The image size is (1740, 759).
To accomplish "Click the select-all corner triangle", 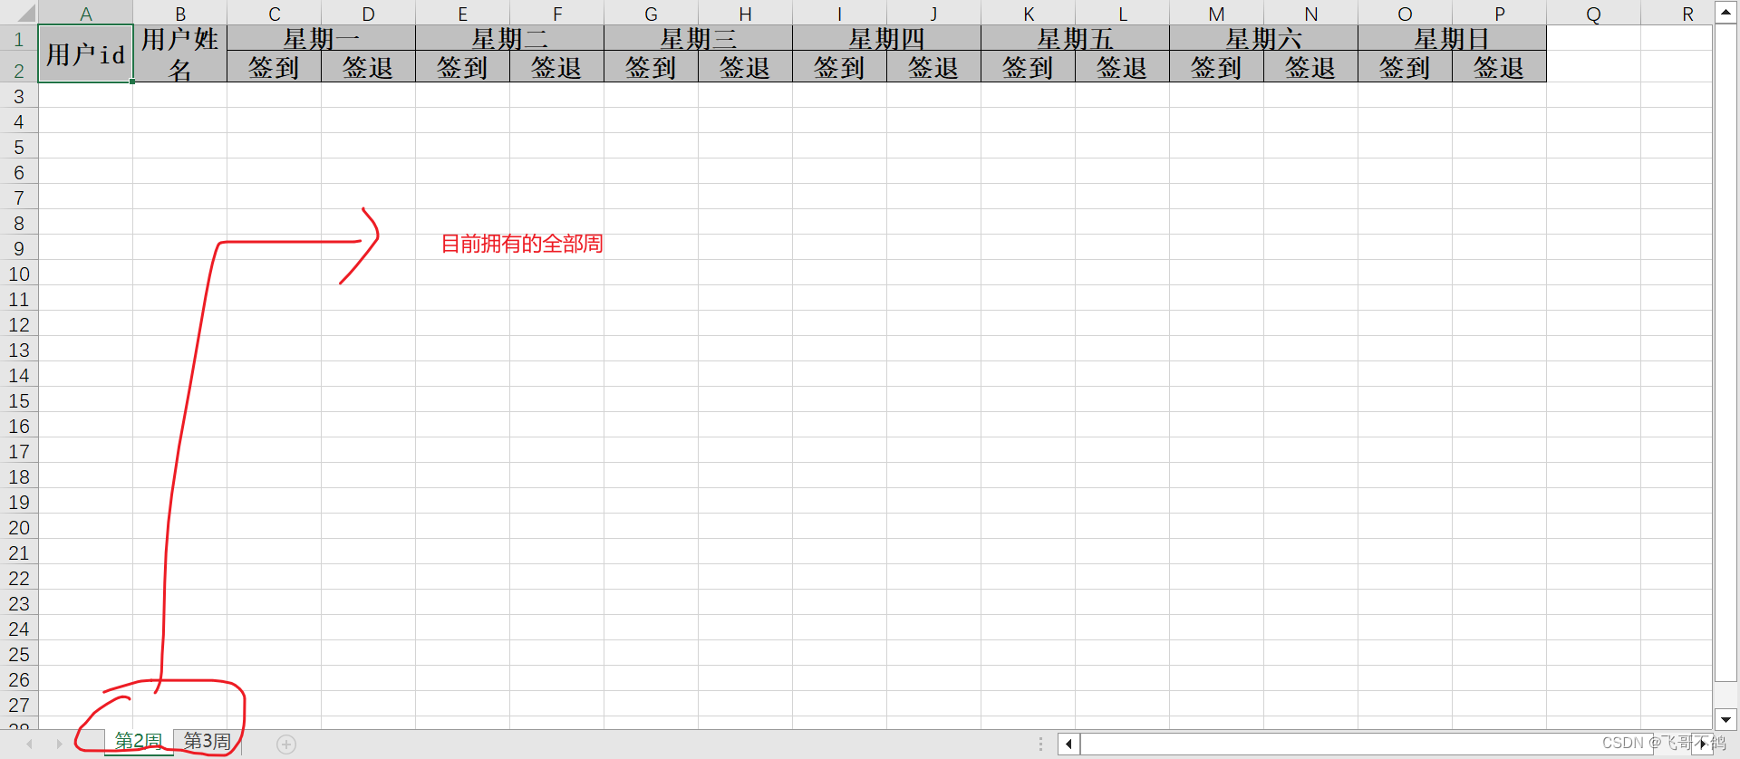I will (x=26, y=13).
